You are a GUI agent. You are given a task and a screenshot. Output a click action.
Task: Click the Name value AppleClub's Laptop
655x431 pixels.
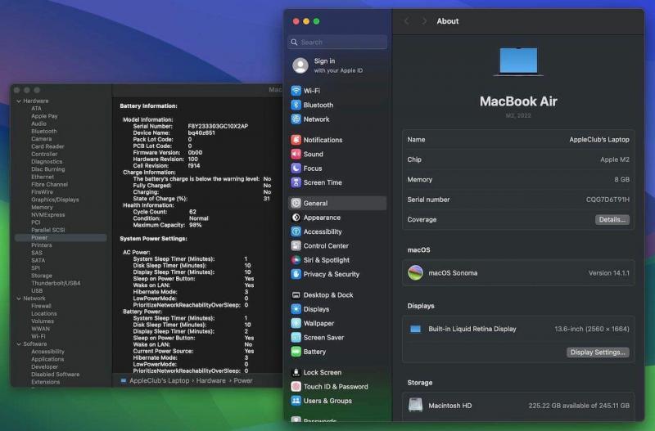pos(599,140)
